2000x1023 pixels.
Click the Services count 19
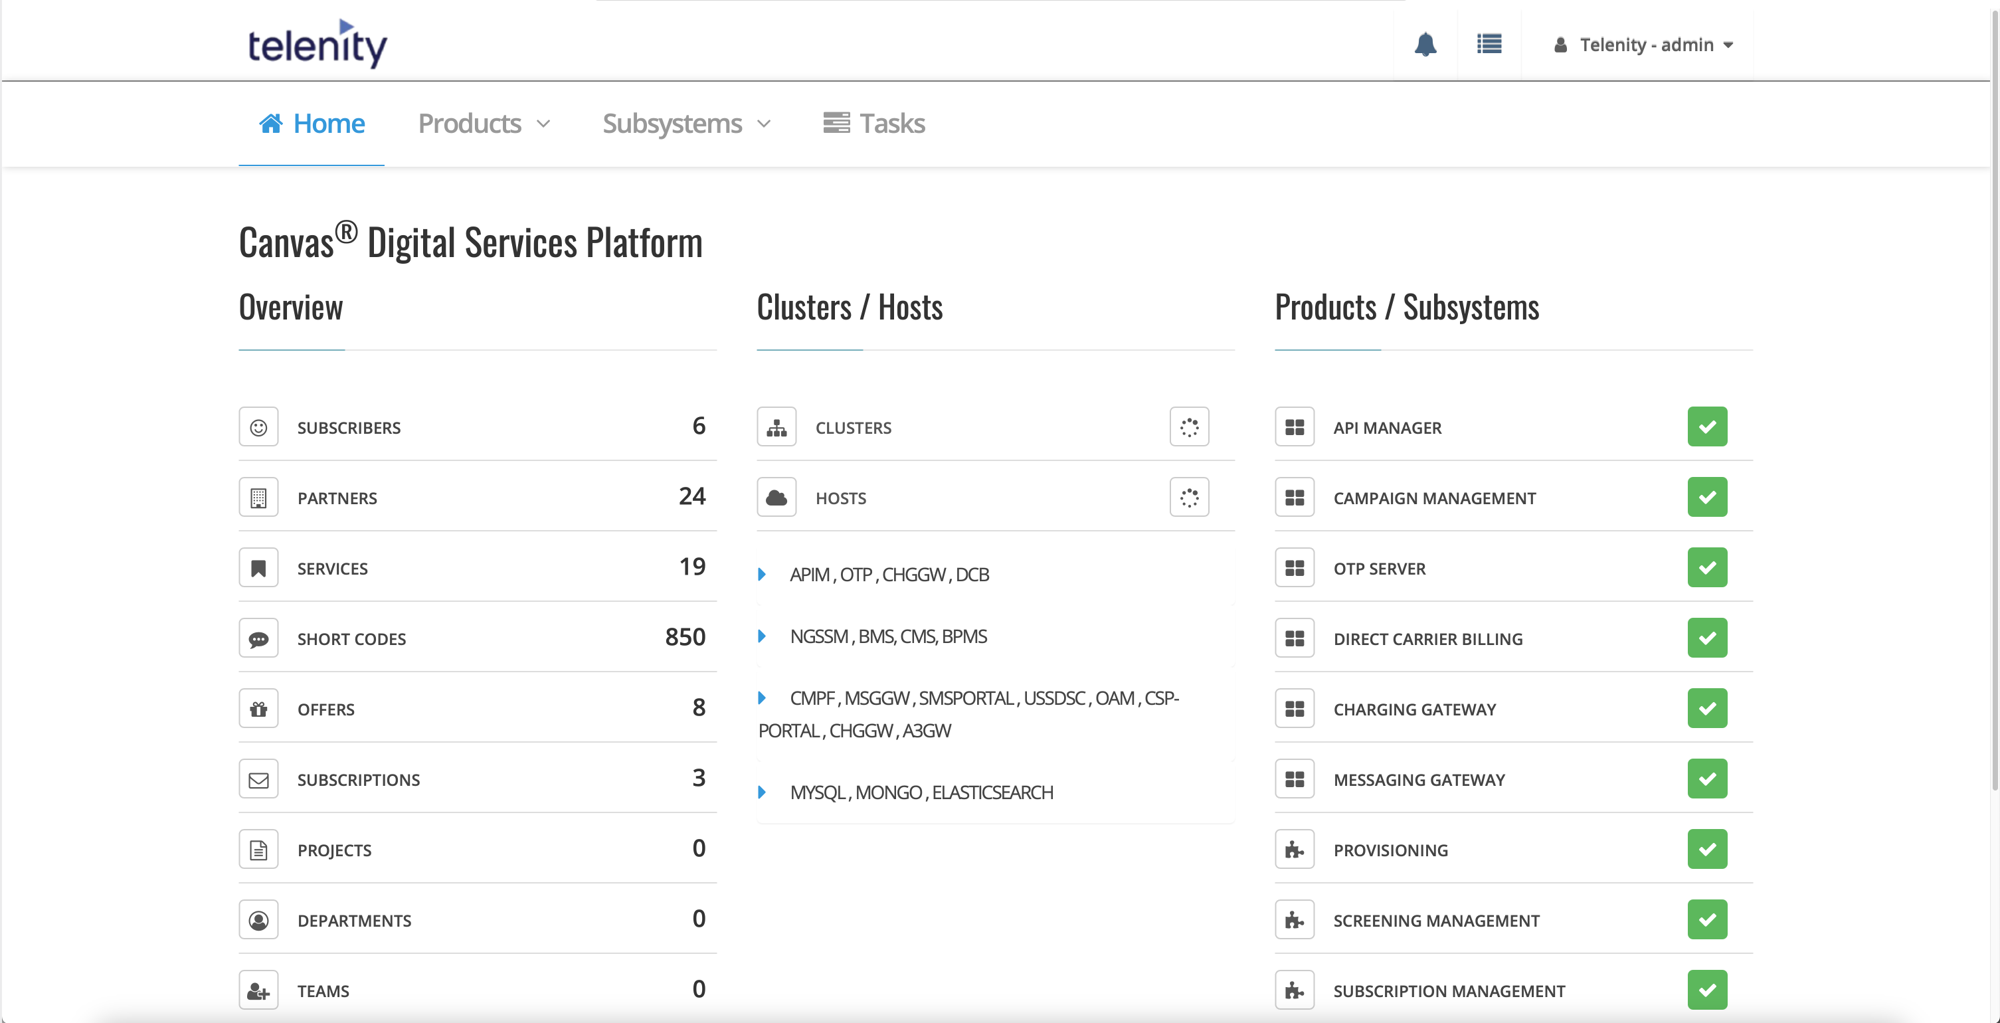click(x=691, y=567)
